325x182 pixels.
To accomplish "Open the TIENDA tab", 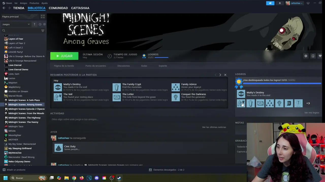I will point(19,8).
